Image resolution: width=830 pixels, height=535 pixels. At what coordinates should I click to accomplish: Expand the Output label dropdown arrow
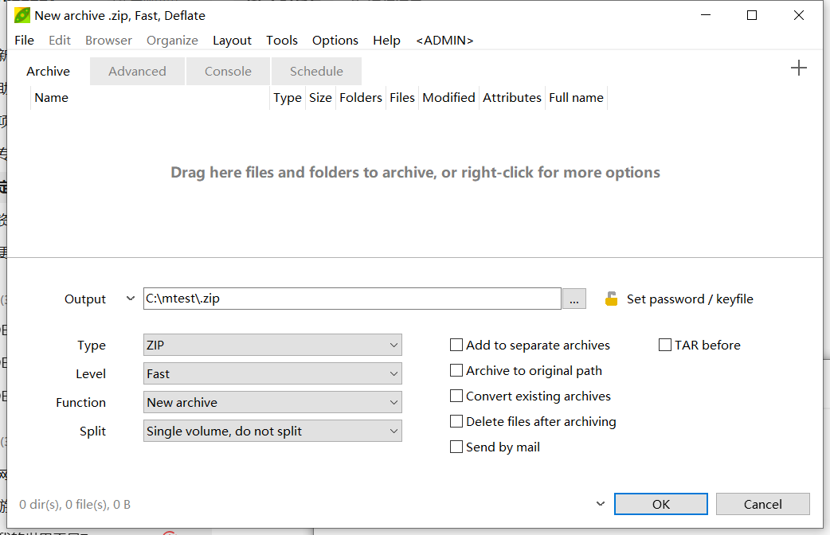130,299
